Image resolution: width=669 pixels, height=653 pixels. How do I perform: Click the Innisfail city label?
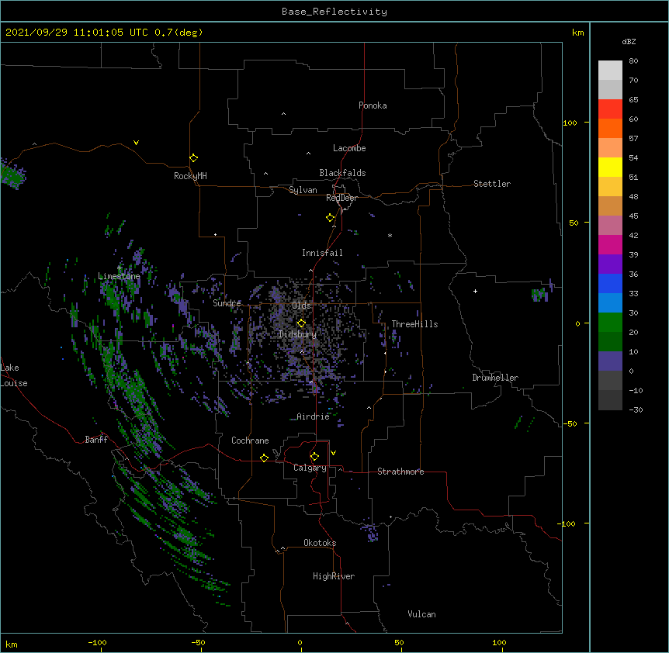pyautogui.click(x=322, y=253)
